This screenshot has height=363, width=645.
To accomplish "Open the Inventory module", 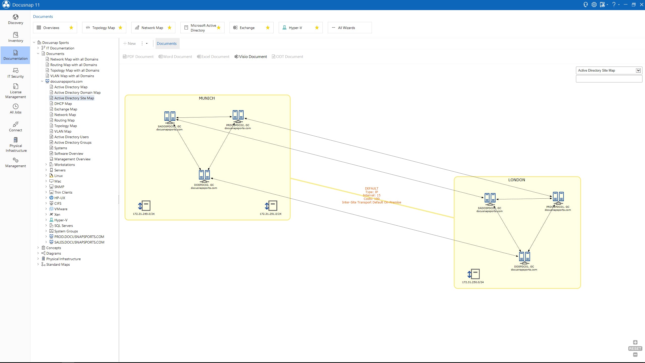I will coord(15,37).
